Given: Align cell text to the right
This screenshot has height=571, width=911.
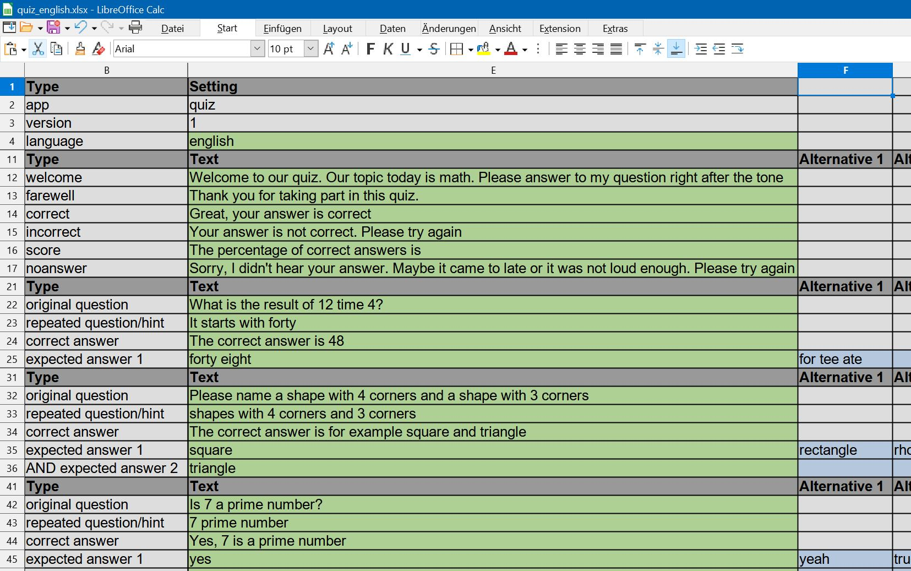Looking at the screenshot, I should pos(598,49).
